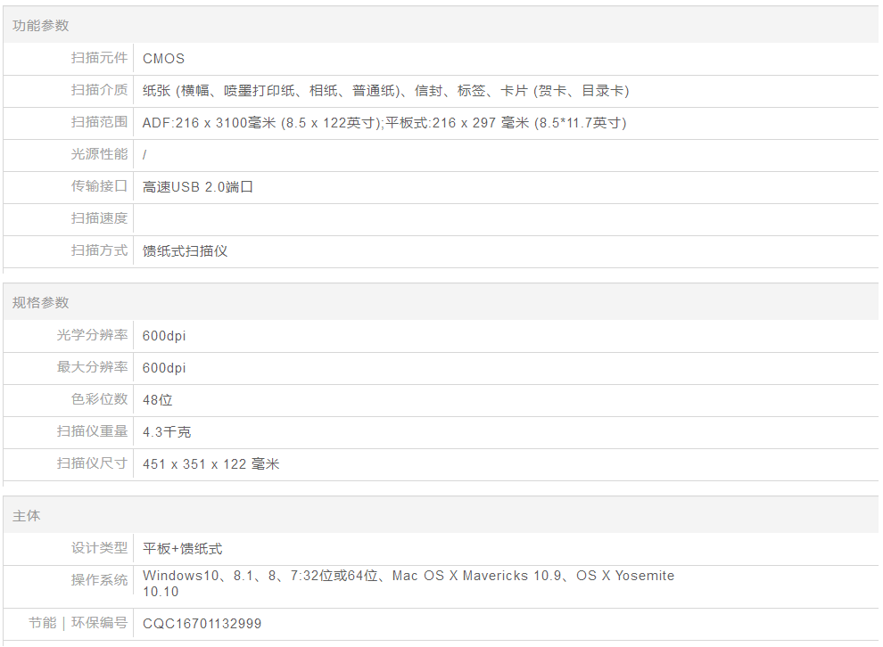This screenshot has width=883, height=647.
Task: Select the 48位 color depth value
Action: 158,400
